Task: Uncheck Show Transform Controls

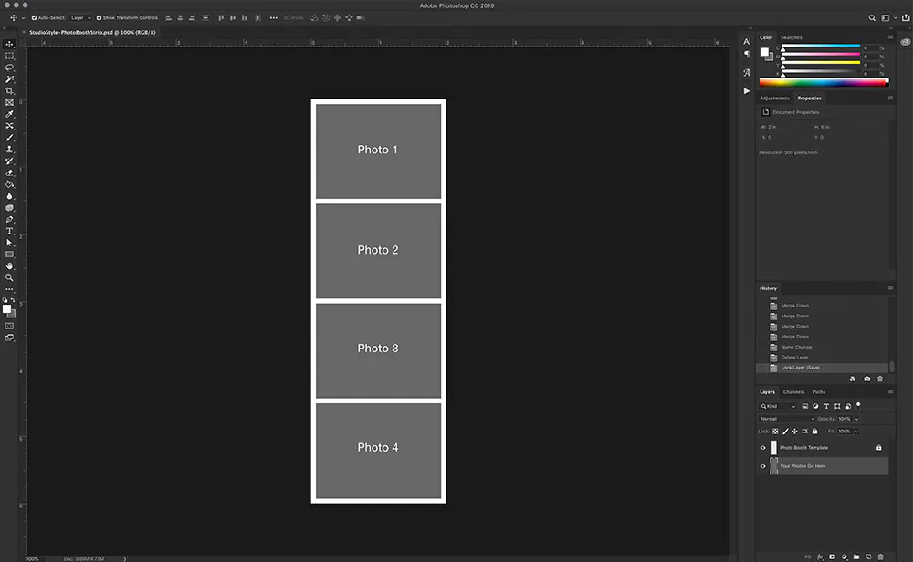Action: click(x=99, y=18)
